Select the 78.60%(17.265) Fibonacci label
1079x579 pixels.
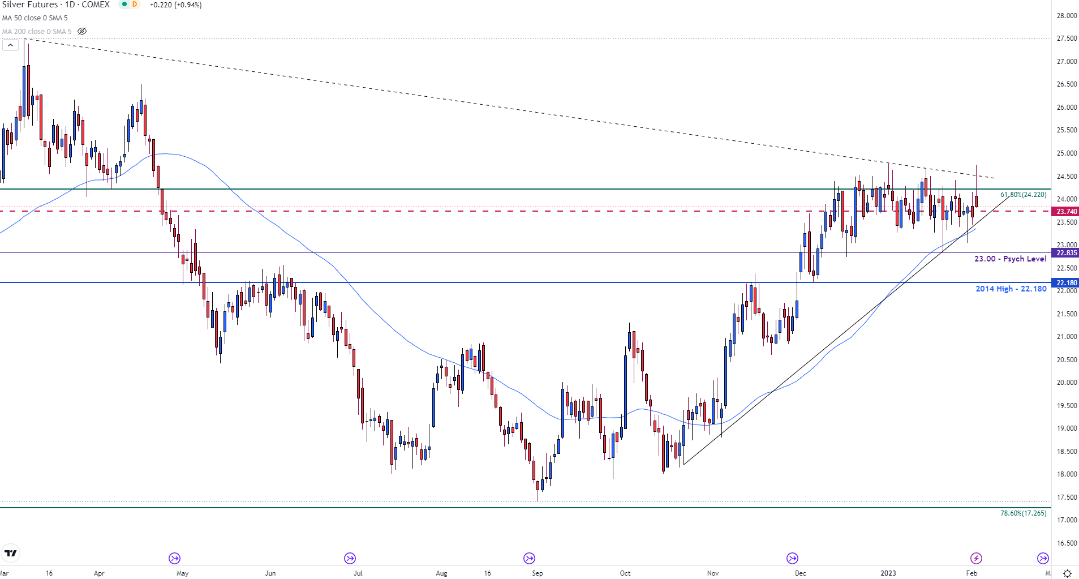(1023, 513)
